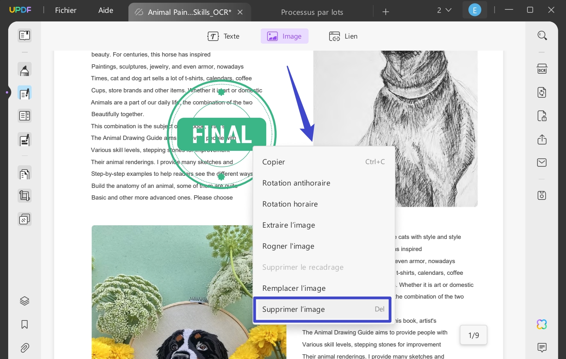Click Supprimer l'image menu entry
Screen dimensions: 566x359
(x=323, y=309)
